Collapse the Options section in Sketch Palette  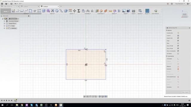[167, 30]
